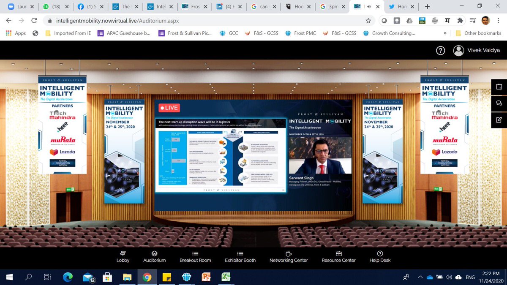The image size is (507, 285).
Task: Switch to the '3pm' Google search tab
Action: [332, 7]
